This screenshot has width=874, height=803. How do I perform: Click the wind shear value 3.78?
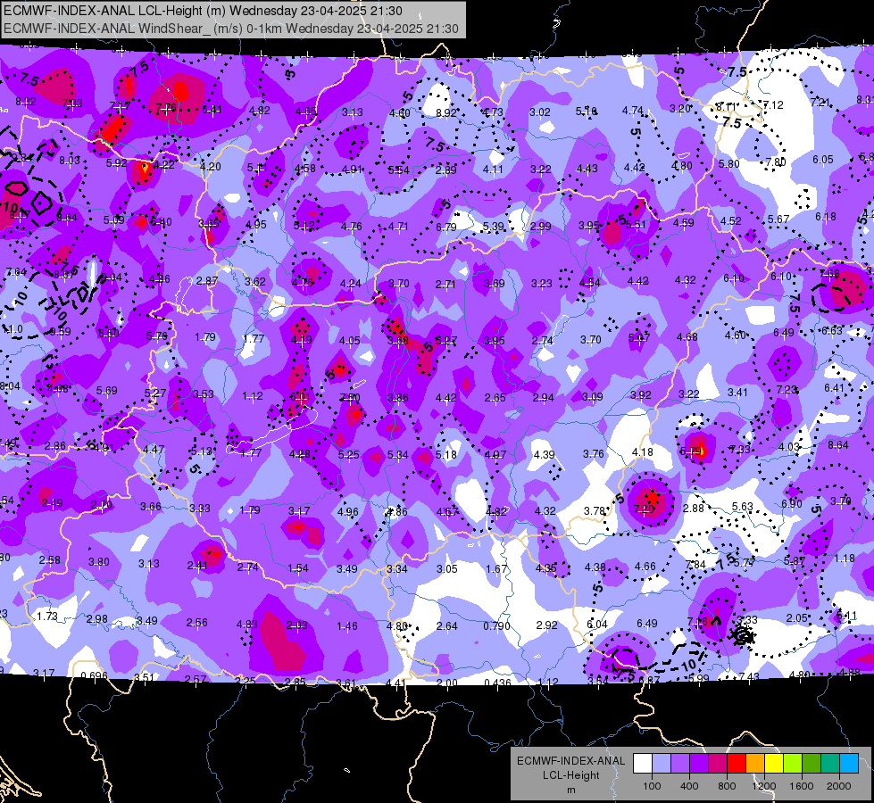595,510
